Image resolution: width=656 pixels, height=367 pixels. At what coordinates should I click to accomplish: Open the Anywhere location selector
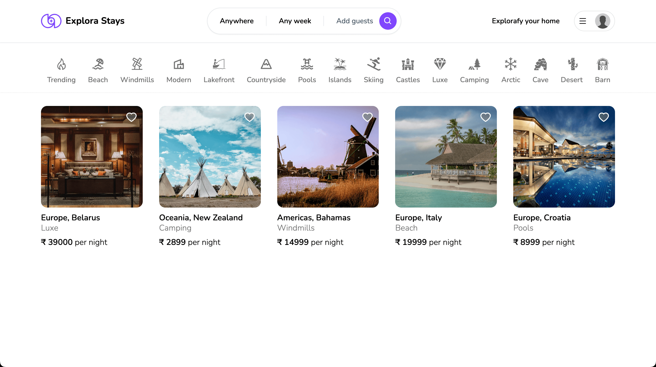pos(237,21)
